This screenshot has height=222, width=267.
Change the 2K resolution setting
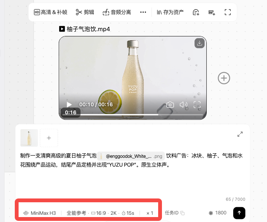pyautogui.click(x=113, y=213)
